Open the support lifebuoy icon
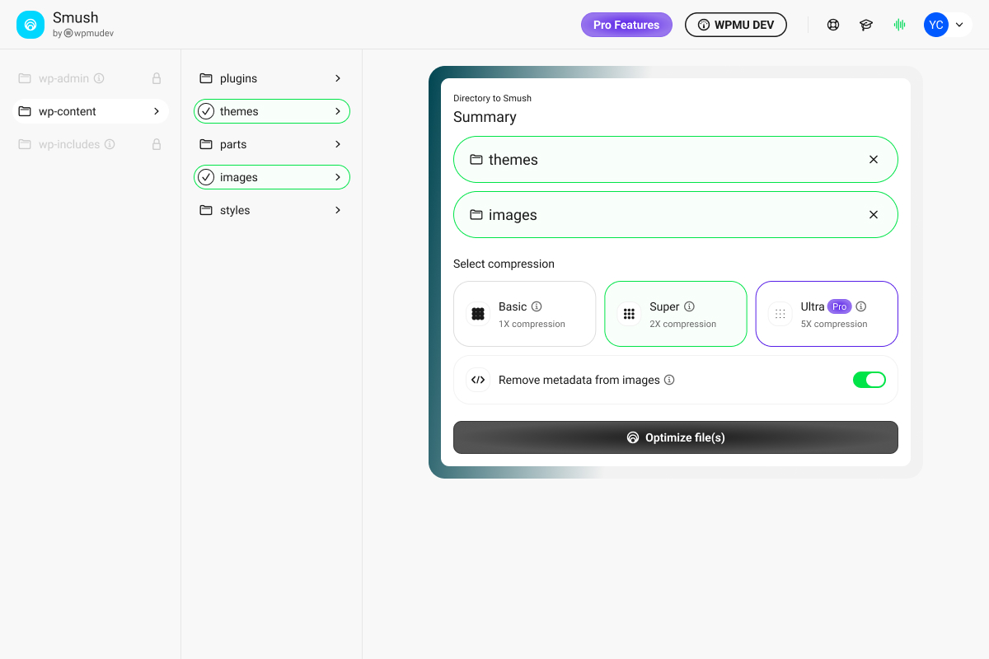The height and width of the screenshot is (659, 989). pyautogui.click(x=833, y=25)
